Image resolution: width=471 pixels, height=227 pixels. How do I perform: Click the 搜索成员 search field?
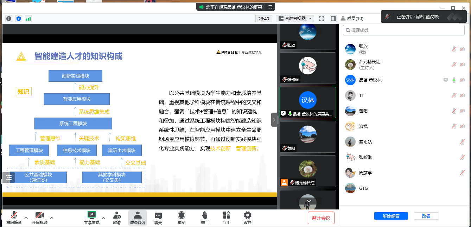(x=403, y=30)
